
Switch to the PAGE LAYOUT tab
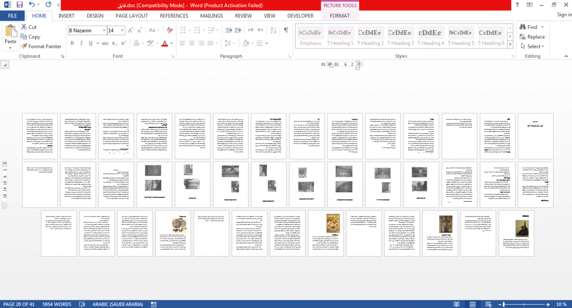tap(132, 16)
